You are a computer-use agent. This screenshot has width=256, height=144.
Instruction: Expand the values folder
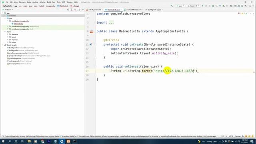tap(8, 42)
